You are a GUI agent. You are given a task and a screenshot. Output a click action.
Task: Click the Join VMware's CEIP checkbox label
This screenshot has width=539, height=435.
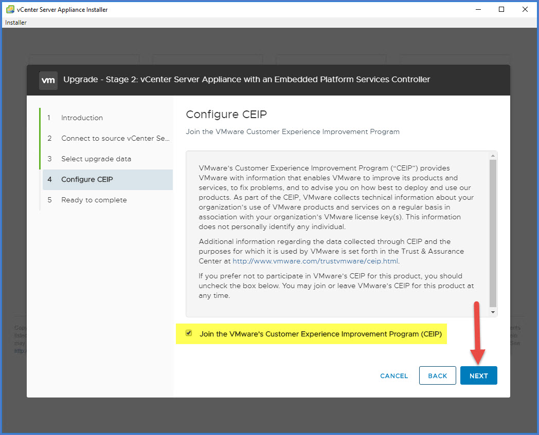320,334
